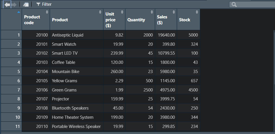
Task: Click the row index sort arrow
Action: (19, 12)
